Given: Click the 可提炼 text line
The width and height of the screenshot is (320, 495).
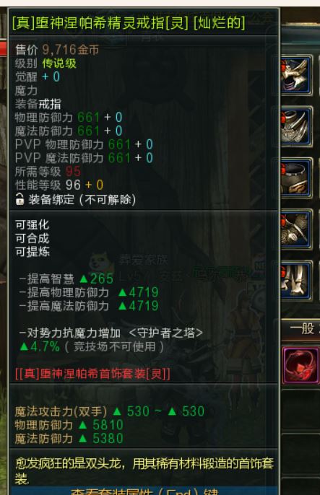Looking at the screenshot, I should [x=33, y=252].
